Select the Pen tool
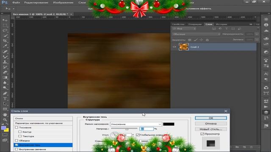Screen dimensions: 271x152 (5, 93)
